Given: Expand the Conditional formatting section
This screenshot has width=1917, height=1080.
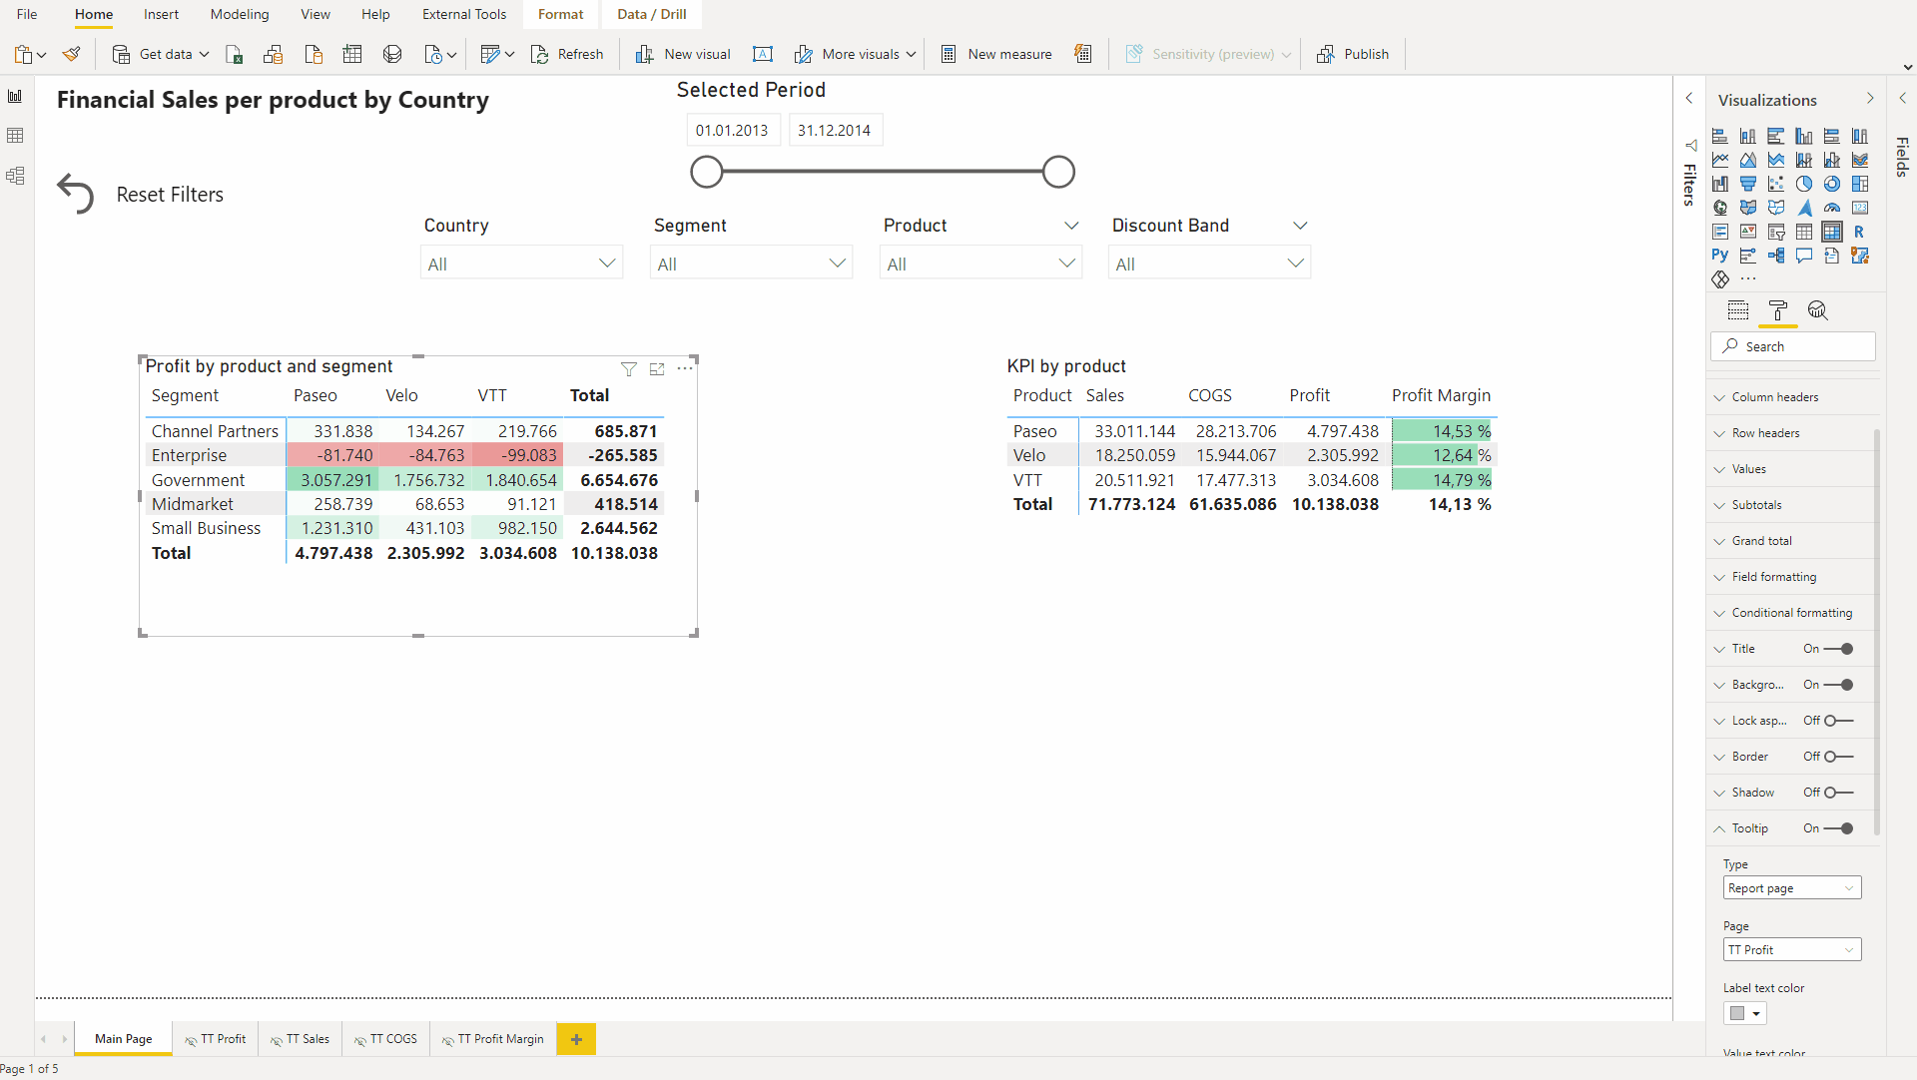Looking at the screenshot, I should coord(1791,613).
